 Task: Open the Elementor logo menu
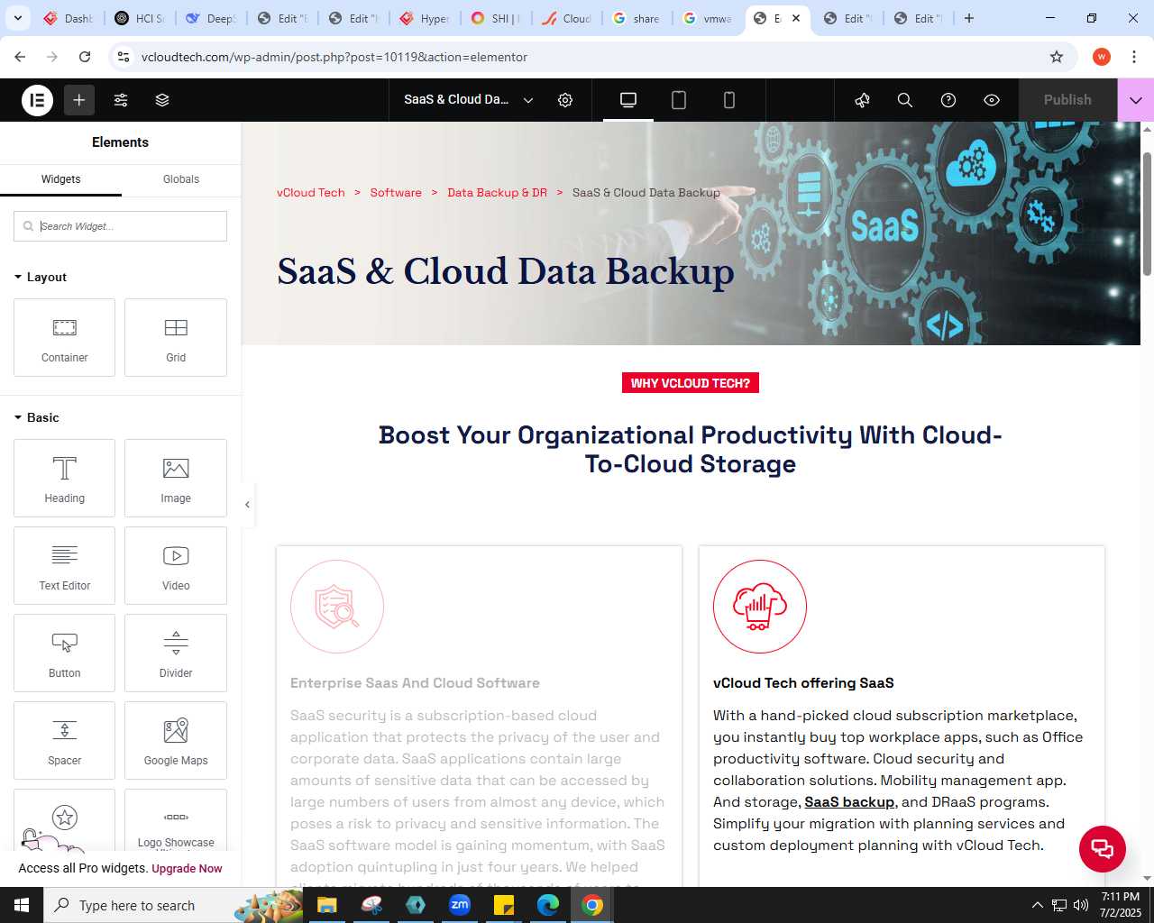37,100
